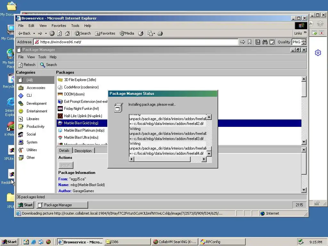328x246 pixels.
Task: Click the Windows 96 Start button
Action: point(25,205)
